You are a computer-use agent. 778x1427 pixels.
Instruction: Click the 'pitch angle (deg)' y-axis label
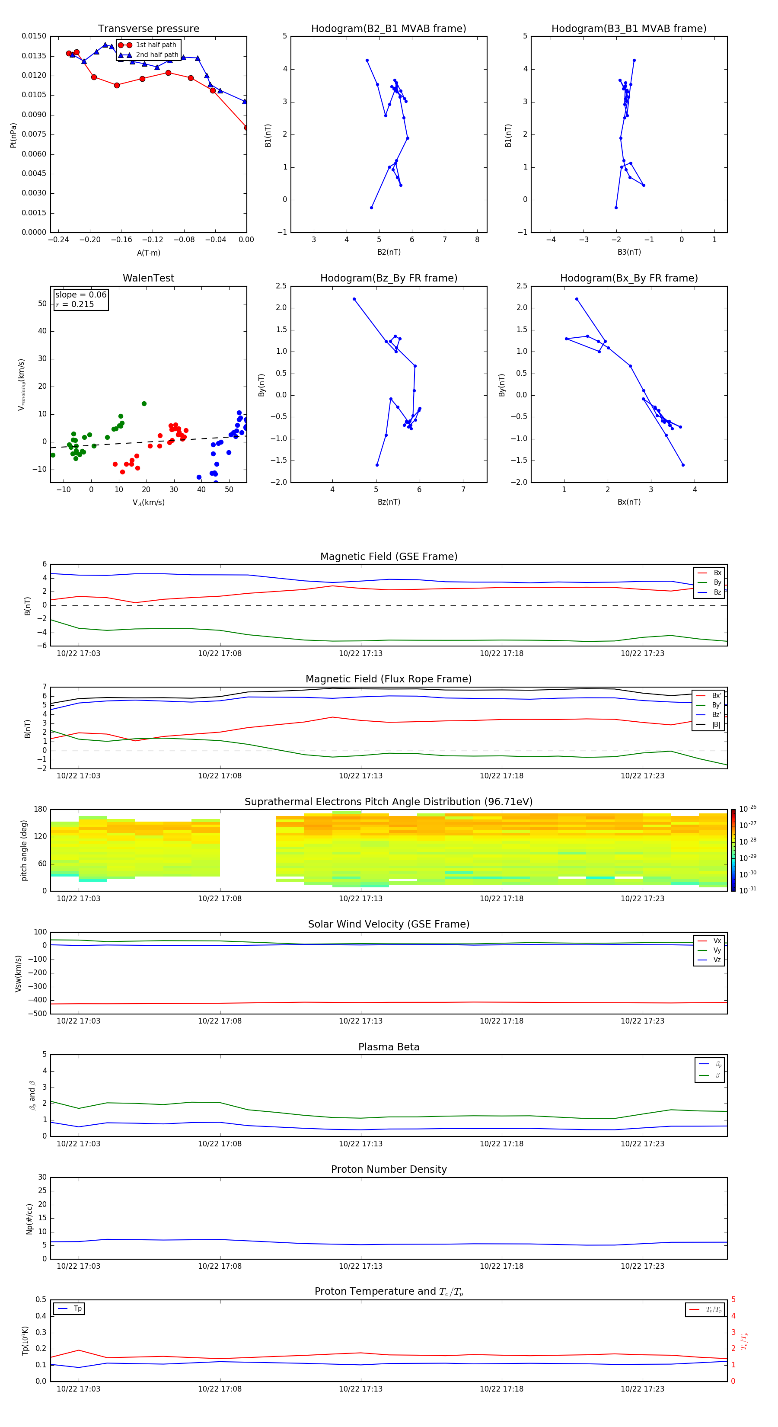24,850
